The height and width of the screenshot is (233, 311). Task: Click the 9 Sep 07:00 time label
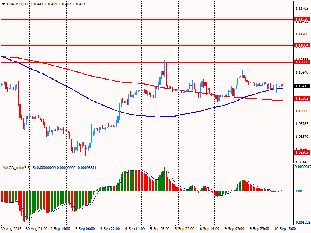point(234,228)
